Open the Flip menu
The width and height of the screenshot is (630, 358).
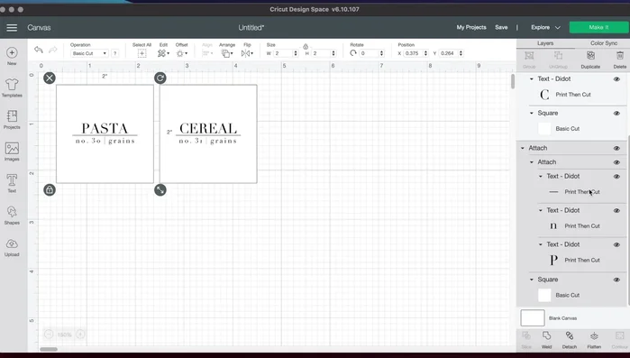[247, 53]
